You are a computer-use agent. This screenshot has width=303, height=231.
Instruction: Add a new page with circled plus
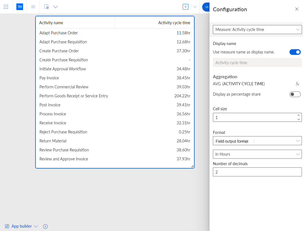tap(45, 226)
